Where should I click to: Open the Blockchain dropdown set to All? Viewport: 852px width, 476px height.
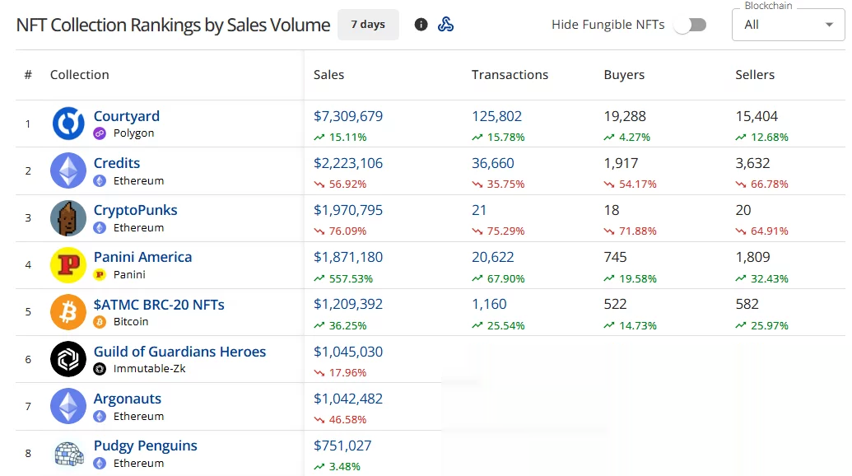[789, 25]
